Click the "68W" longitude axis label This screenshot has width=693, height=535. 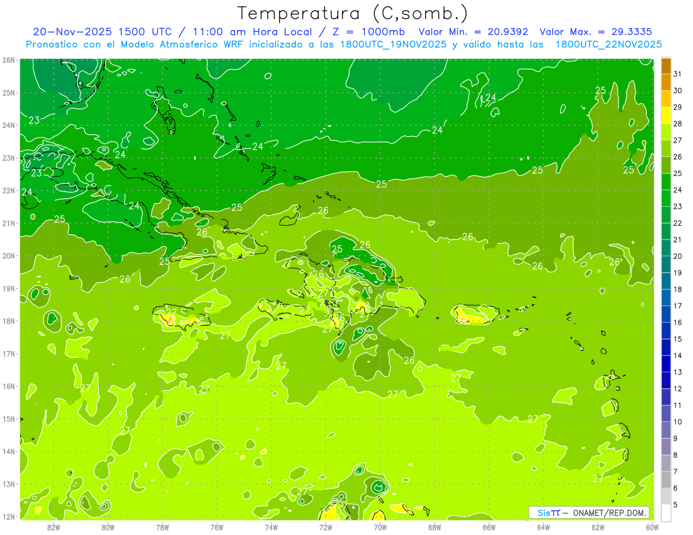(435, 526)
